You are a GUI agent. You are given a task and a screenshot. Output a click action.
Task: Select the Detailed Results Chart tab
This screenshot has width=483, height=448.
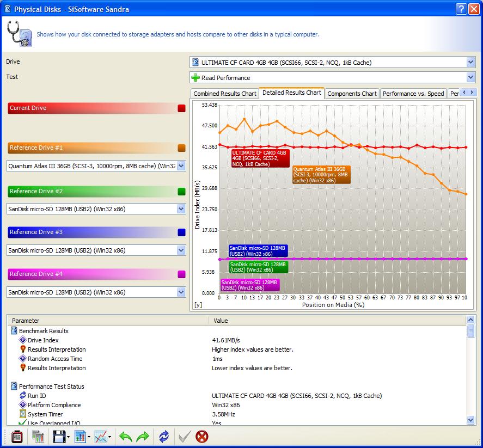point(292,93)
